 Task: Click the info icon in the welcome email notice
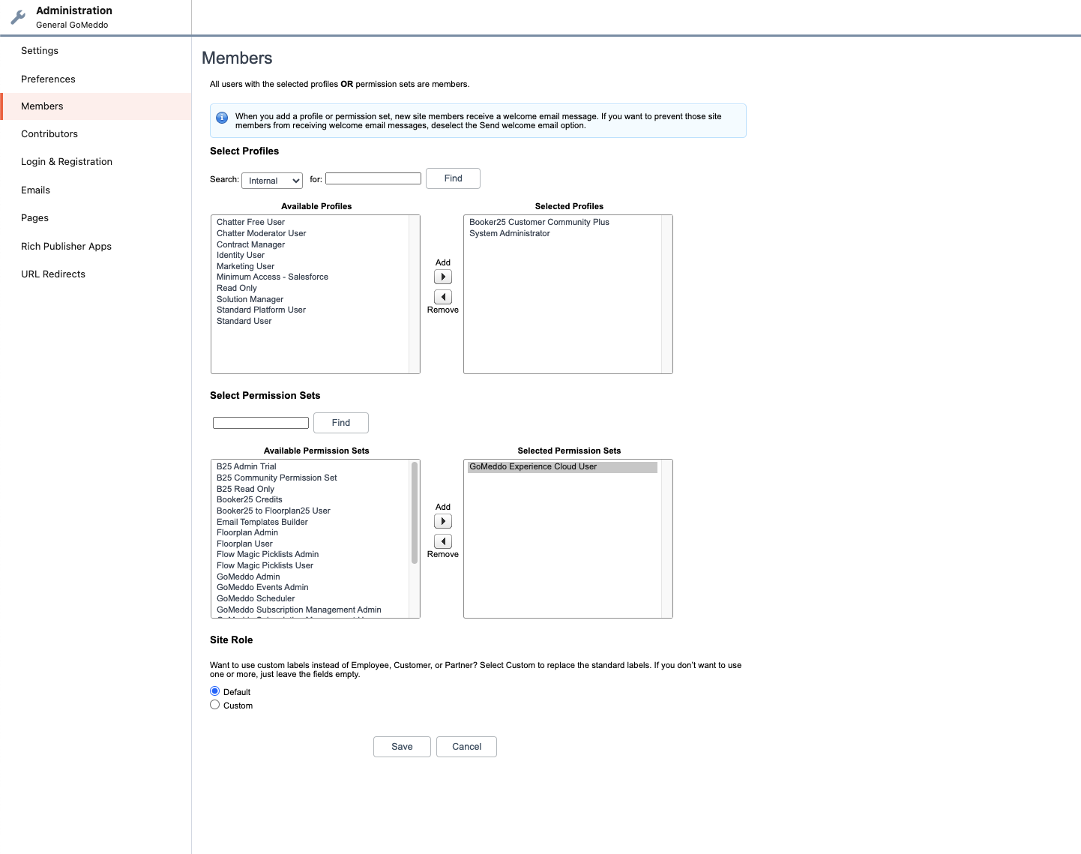point(222,117)
